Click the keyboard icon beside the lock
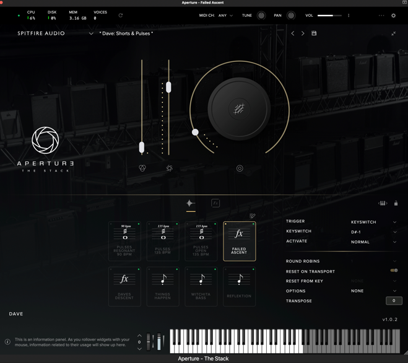This screenshot has height=363, width=408. click(383, 203)
